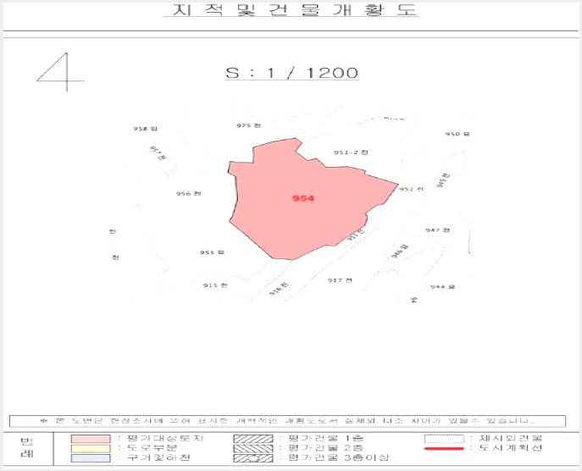The image size is (582, 471).
Task: Click the 평가건물 2층 hatched legend box
Action: click(x=253, y=448)
